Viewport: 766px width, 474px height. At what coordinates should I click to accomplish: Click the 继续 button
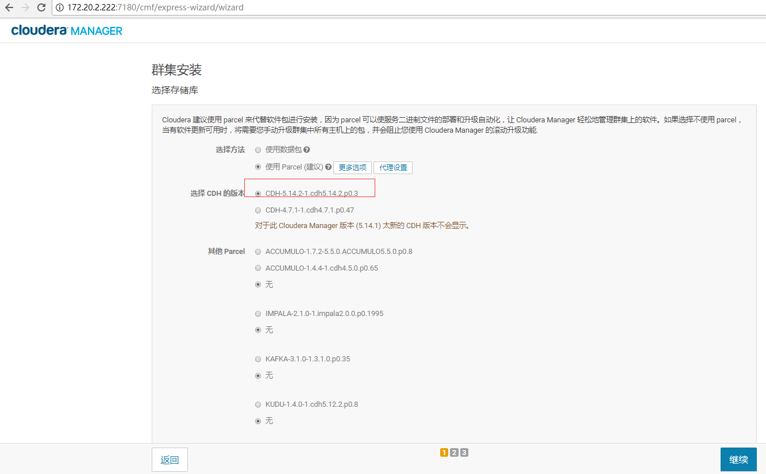tap(738, 460)
